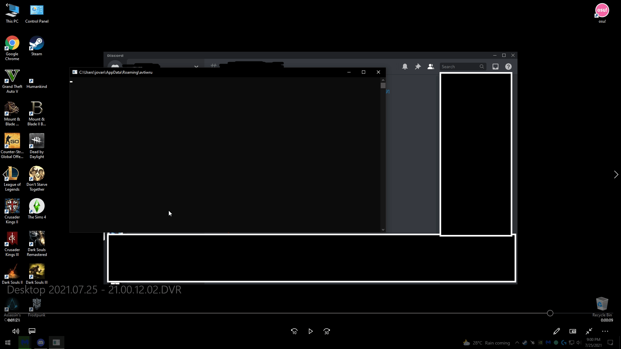The image size is (621, 349).
Task: Click Discord notification bell icon
Action: click(405, 67)
